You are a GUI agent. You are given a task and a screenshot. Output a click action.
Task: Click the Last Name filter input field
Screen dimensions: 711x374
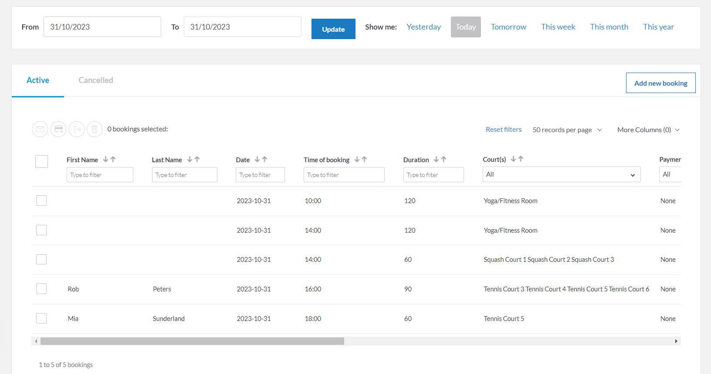[184, 175]
